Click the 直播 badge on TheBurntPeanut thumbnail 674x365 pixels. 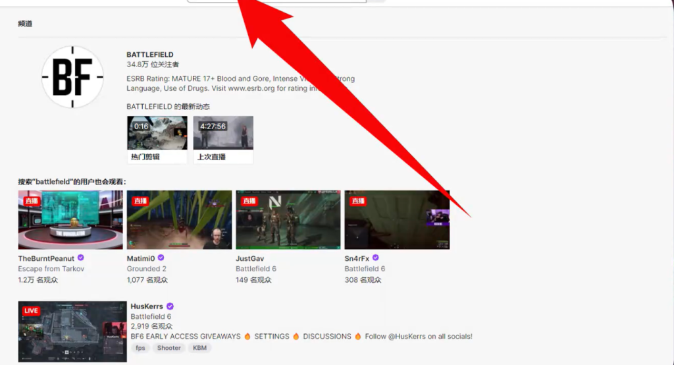click(x=32, y=201)
